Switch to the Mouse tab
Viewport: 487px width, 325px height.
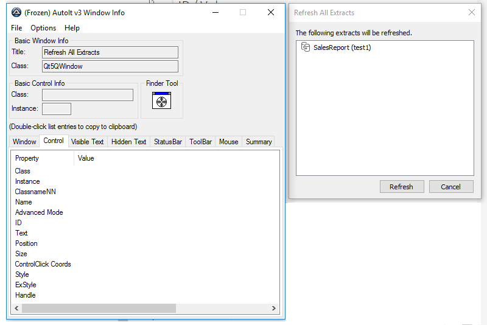coord(229,142)
